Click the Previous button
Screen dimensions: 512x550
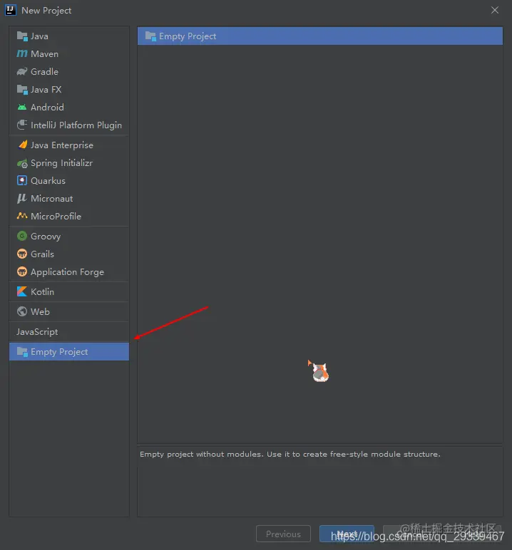[x=283, y=534]
